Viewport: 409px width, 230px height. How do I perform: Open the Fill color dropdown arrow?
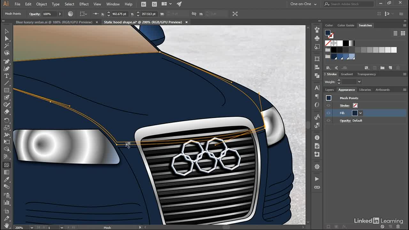click(360, 113)
